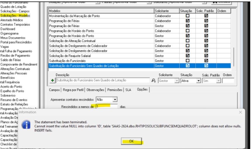The image size is (252, 149).
Task: Toggle Situação for Movimentação da Marcação de Ponto
Action: pos(187,16)
